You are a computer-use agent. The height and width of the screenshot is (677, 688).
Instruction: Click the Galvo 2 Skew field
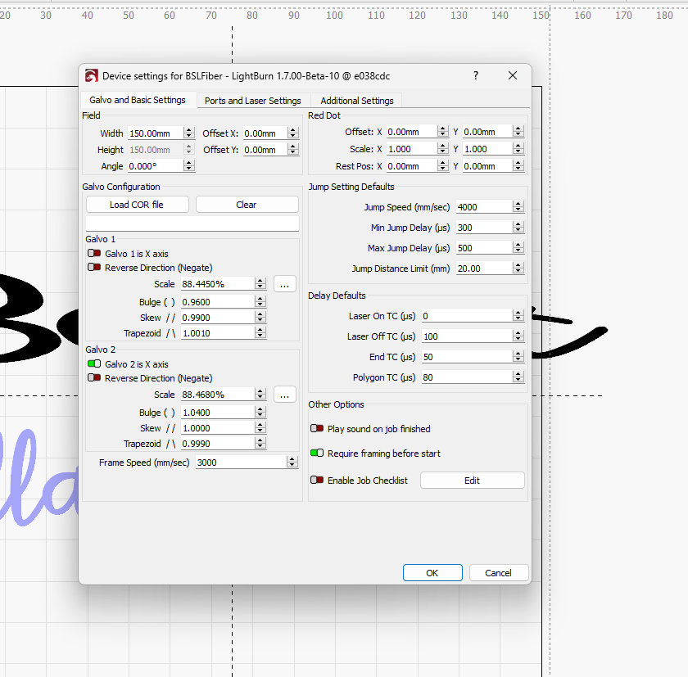point(218,428)
